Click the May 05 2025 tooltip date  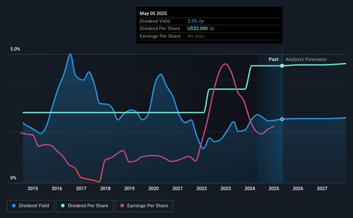pos(153,13)
